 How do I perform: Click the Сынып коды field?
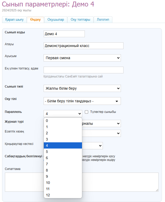click(x=64, y=34)
